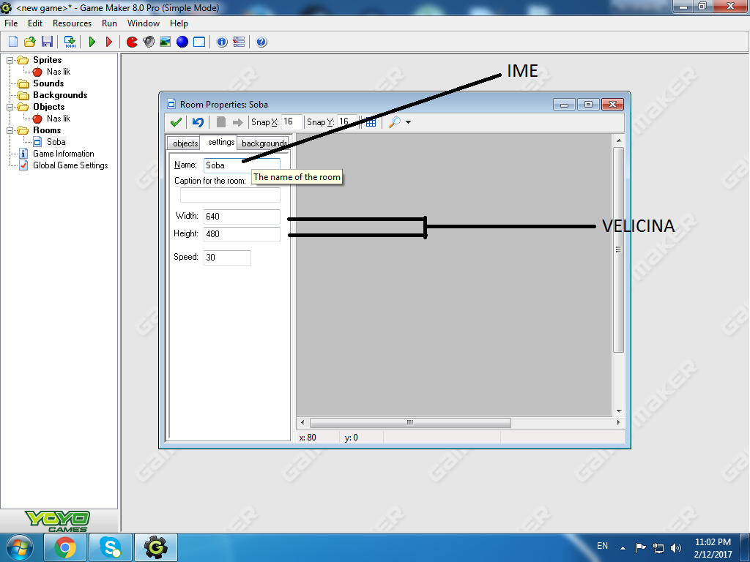This screenshot has height=562, width=750.
Task: Show hidden tray icons arrow
Action: click(623, 548)
